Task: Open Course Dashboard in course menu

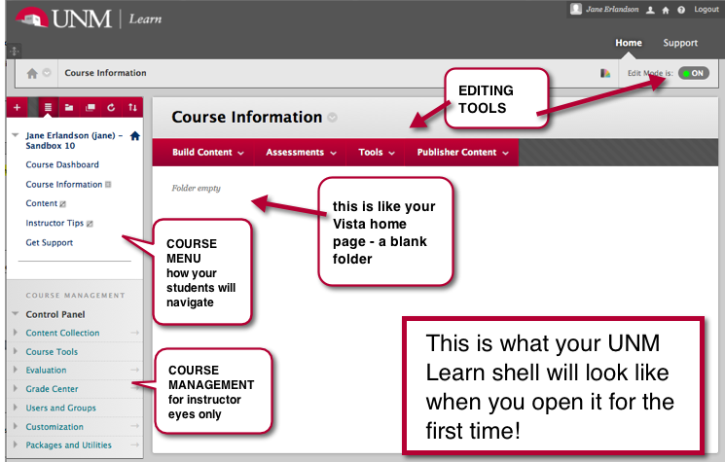Action: (62, 165)
